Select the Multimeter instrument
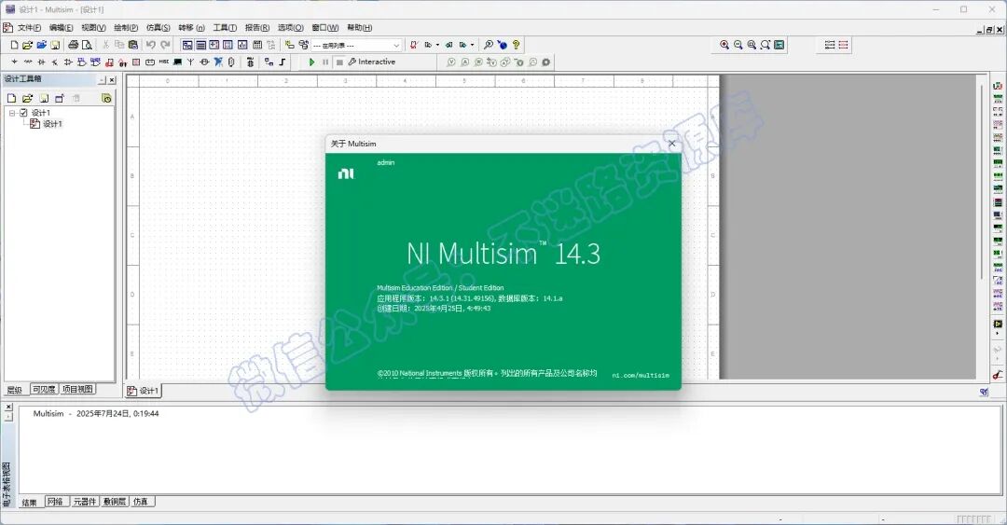The width and height of the screenshot is (1007, 525). [998, 86]
